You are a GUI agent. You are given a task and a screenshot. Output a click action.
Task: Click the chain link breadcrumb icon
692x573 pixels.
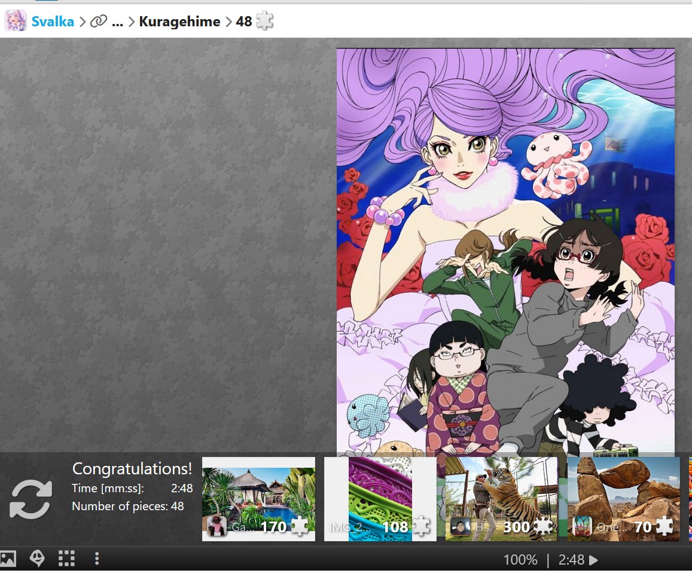pos(99,21)
